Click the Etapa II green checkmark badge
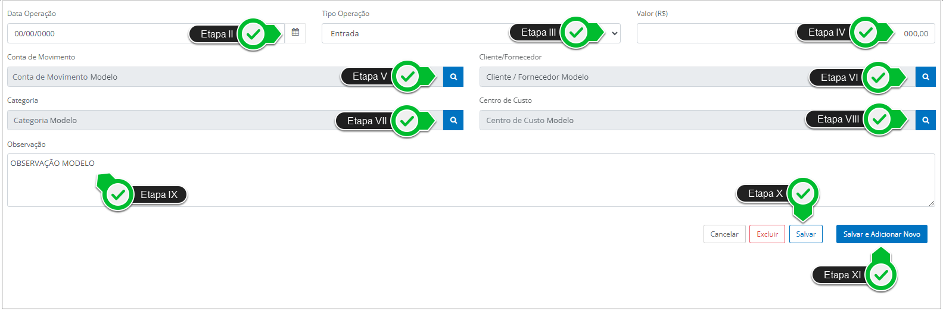 click(254, 34)
